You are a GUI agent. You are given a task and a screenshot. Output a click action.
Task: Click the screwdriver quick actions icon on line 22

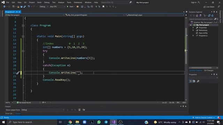(x=18, y=73)
